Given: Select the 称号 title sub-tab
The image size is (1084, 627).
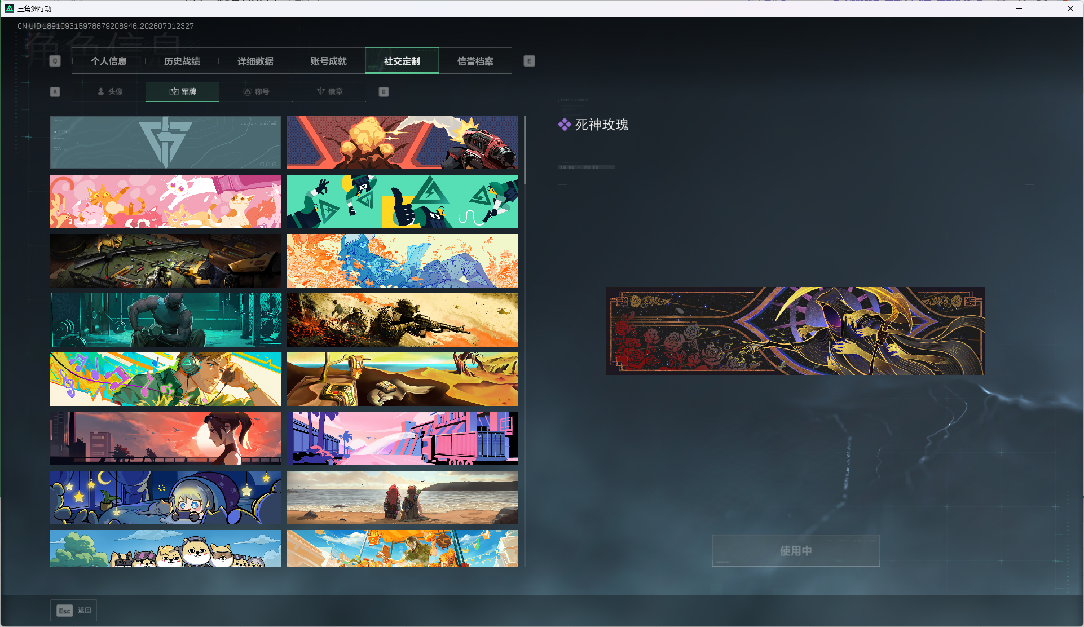Looking at the screenshot, I should [x=256, y=91].
